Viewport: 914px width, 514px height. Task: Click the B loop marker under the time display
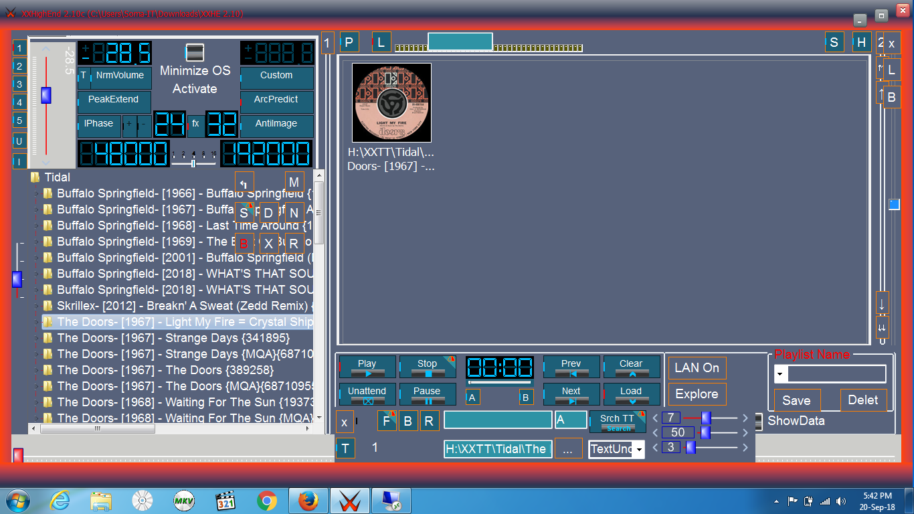coord(526,398)
